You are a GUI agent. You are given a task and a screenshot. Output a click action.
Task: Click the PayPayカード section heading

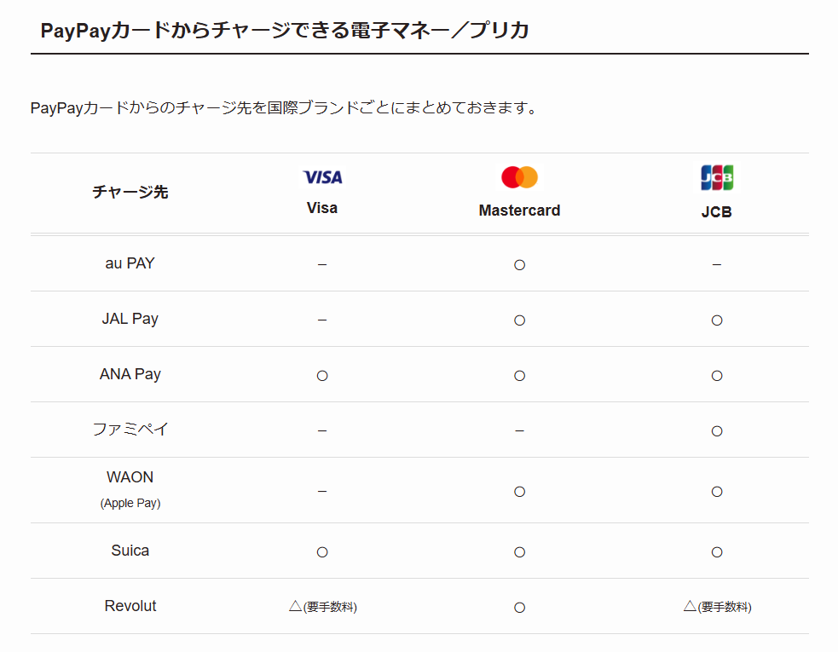285,31
